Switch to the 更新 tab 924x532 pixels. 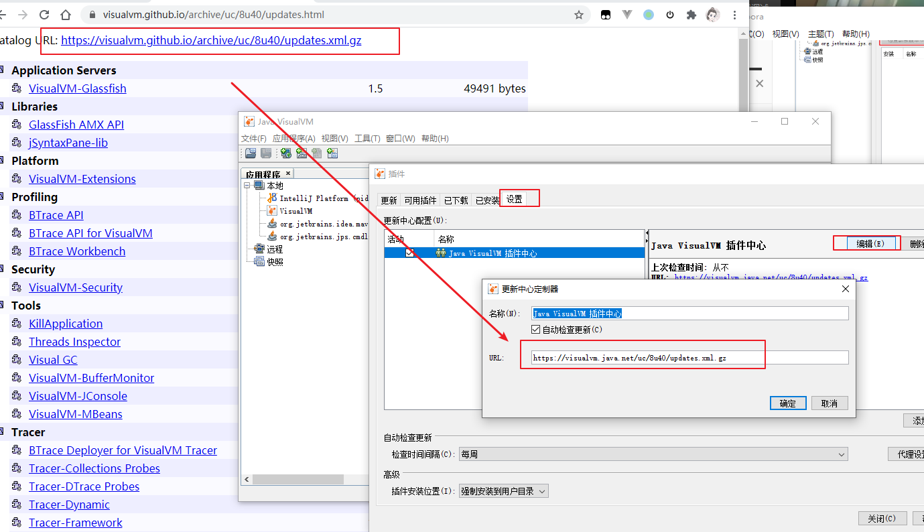pyautogui.click(x=389, y=200)
